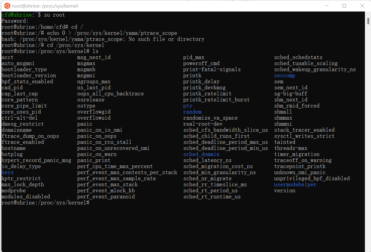Click the blue seccomp directory entry
The width and height of the screenshot is (371, 252).
click(x=285, y=75)
